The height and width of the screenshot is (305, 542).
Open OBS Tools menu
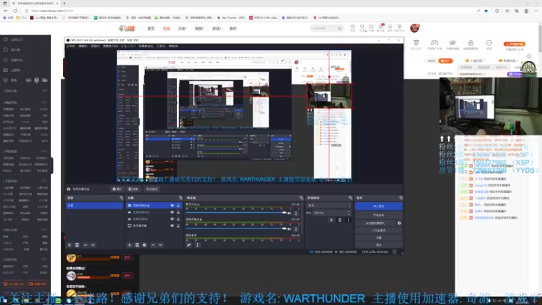tap(161, 46)
